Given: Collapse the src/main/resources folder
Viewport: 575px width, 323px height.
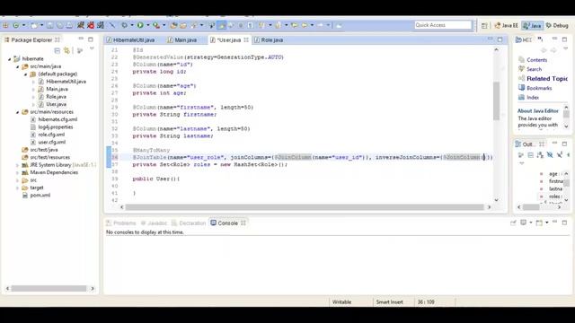Looking at the screenshot, I should coord(17,112).
